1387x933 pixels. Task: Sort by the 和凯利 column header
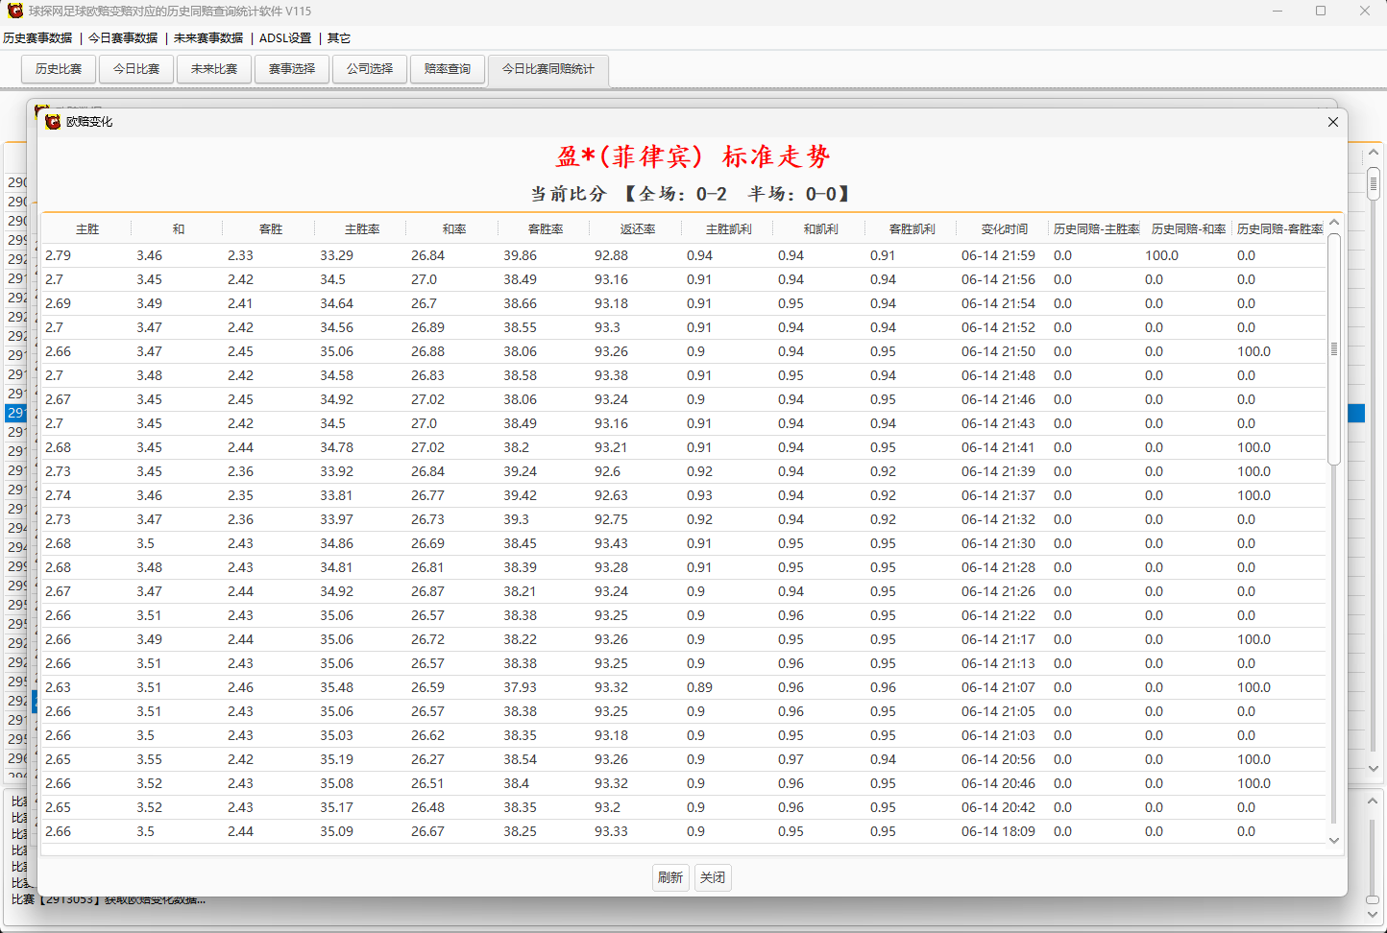(x=821, y=229)
